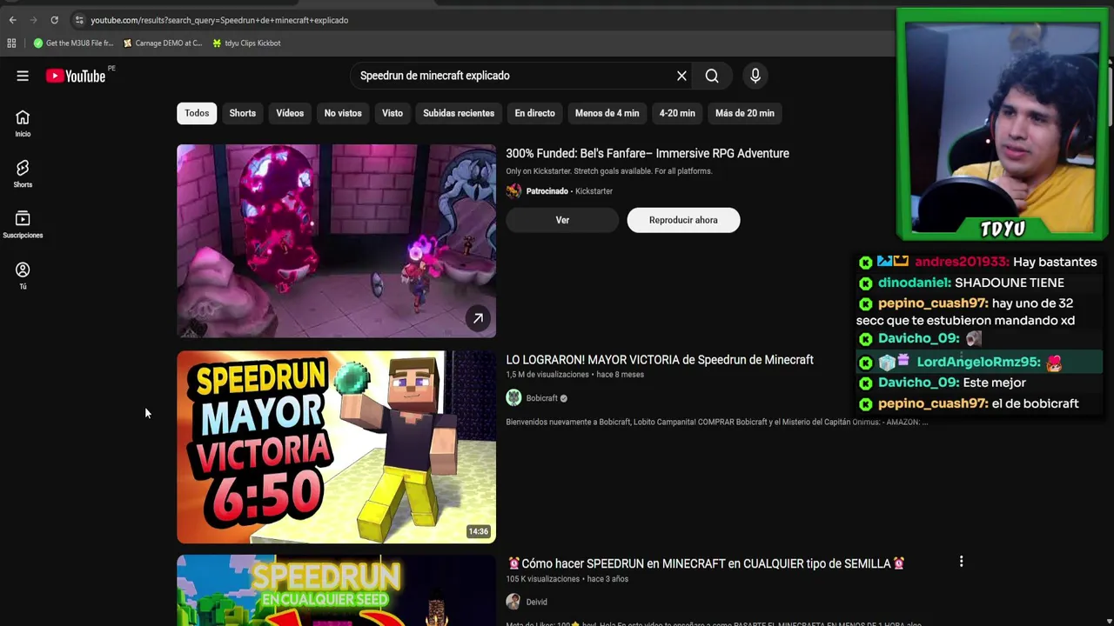Reload the page with the refresh icon
The height and width of the screenshot is (626, 1114).
tap(54, 20)
